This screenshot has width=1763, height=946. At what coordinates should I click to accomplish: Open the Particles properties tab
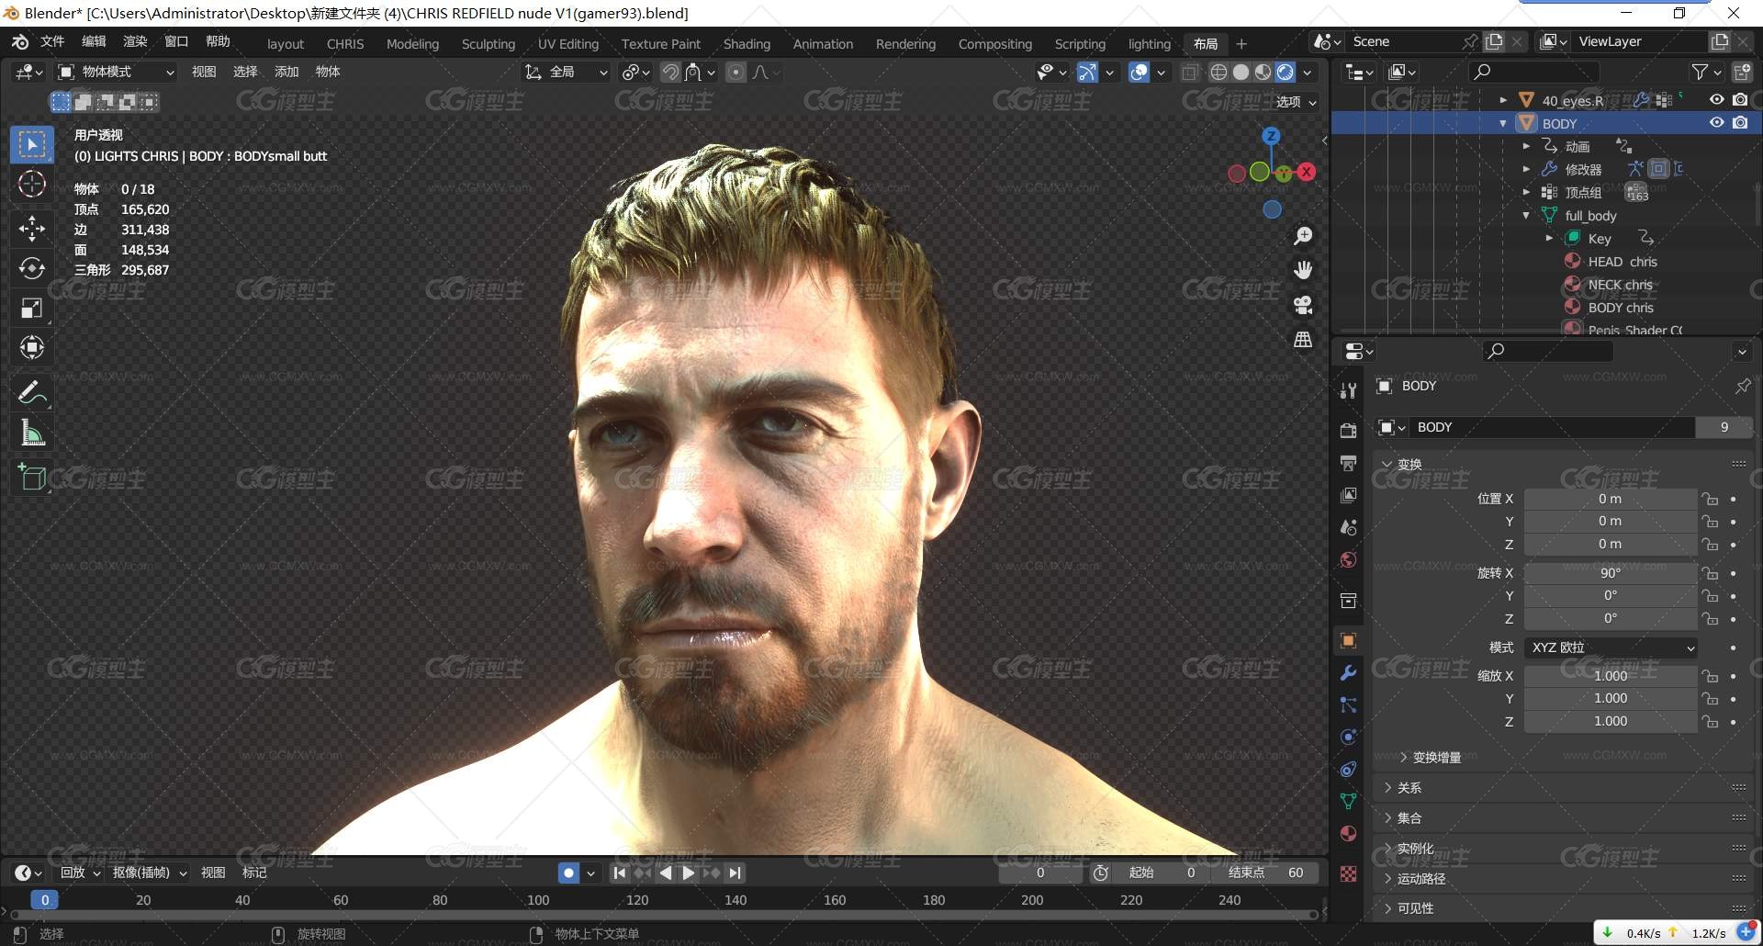[1348, 704]
